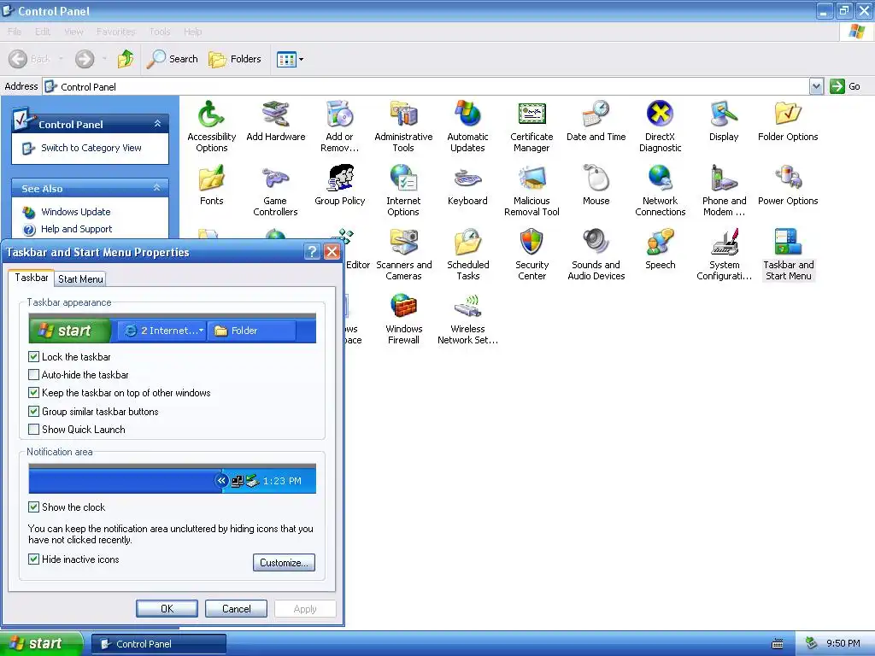Toggle the Folders toolbar button
Screen dimensions: 875x656
234,59
